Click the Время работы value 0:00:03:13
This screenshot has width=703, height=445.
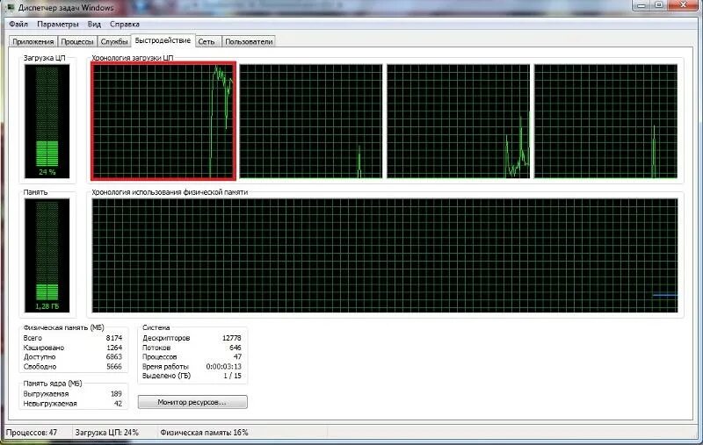[224, 366]
